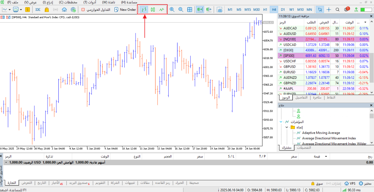Switch chart to bar chart view
Image resolution: width=374 pixels, height=192 pixels.
[x=143, y=9]
